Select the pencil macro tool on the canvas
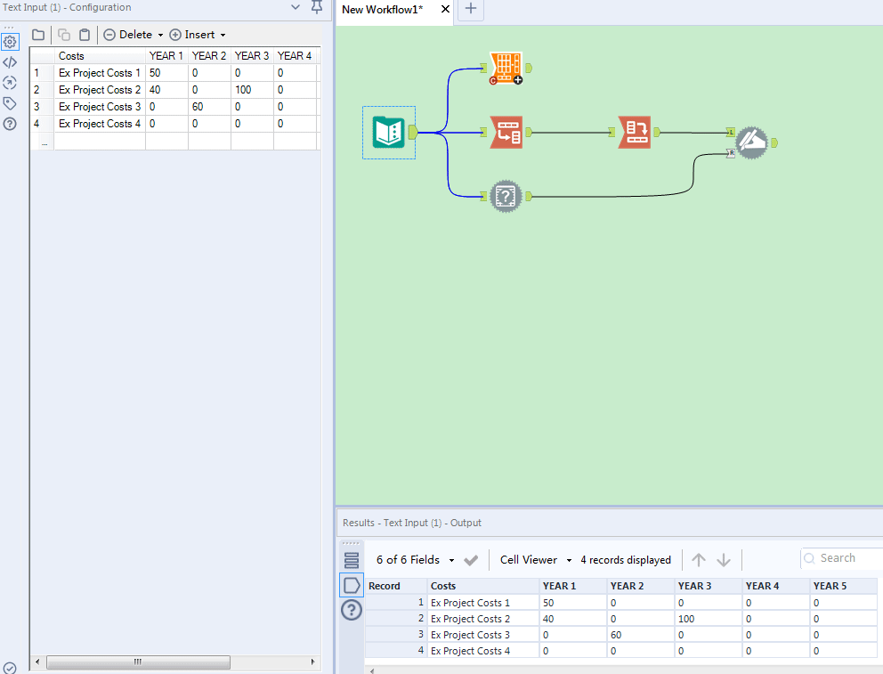 click(752, 142)
